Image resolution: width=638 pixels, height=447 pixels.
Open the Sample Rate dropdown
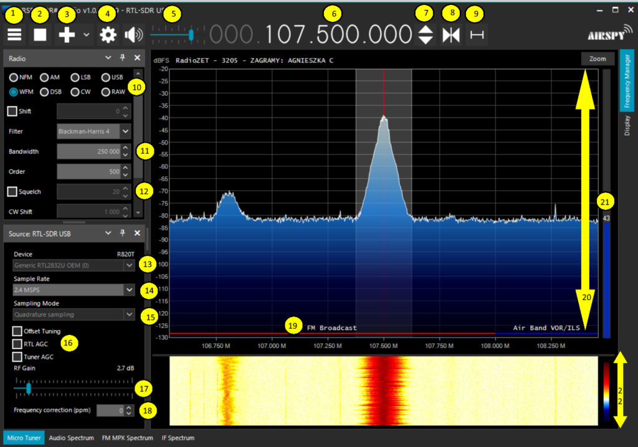[x=74, y=290]
